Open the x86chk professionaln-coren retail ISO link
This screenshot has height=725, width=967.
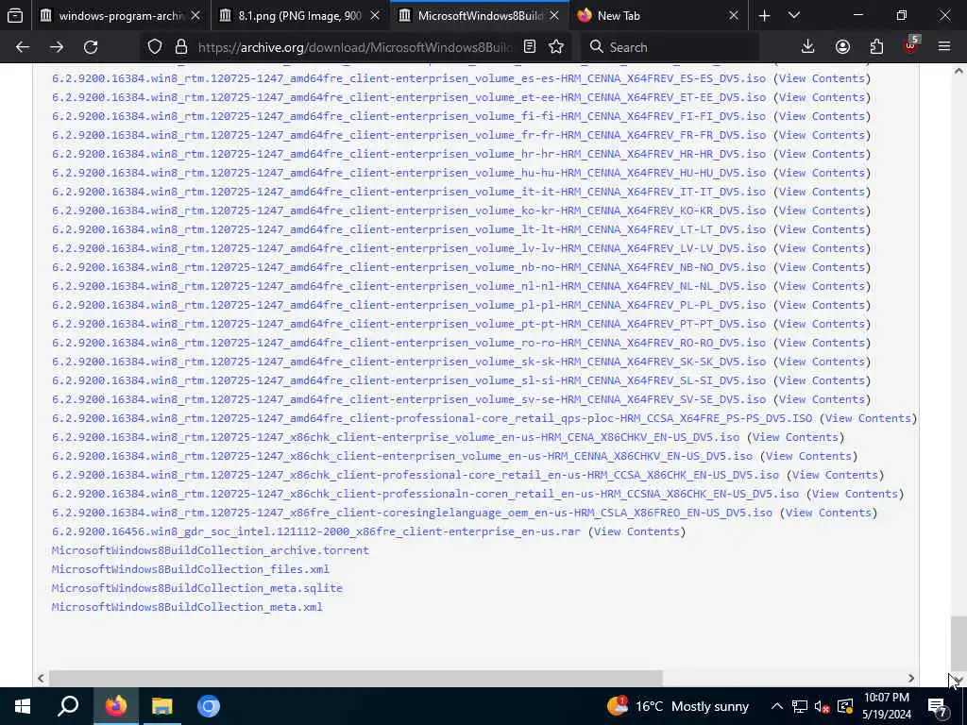click(426, 494)
